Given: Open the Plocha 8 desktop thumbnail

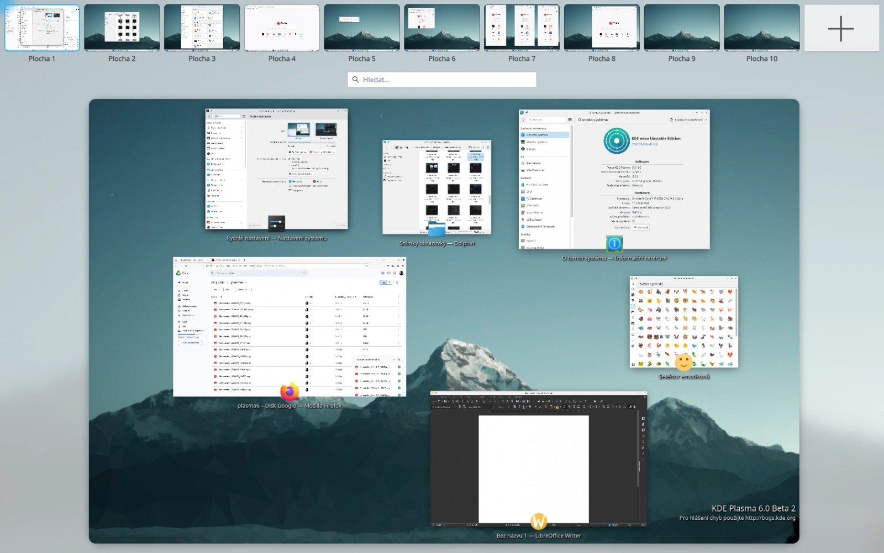Looking at the screenshot, I should (602, 28).
